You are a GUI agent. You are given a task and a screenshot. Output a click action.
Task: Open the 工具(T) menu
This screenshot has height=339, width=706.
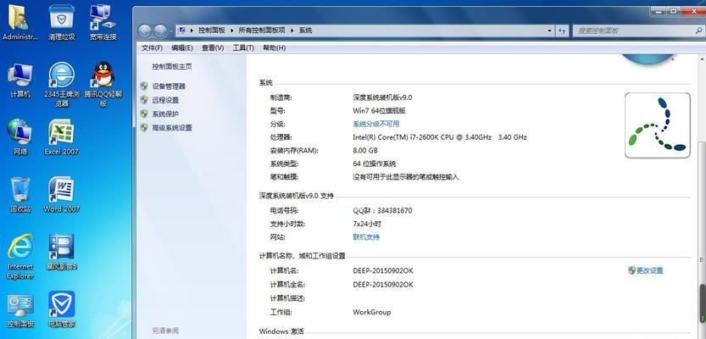click(243, 47)
